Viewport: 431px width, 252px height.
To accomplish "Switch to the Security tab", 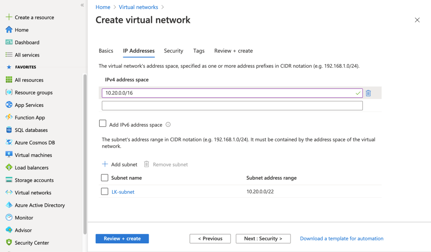I will (x=173, y=51).
